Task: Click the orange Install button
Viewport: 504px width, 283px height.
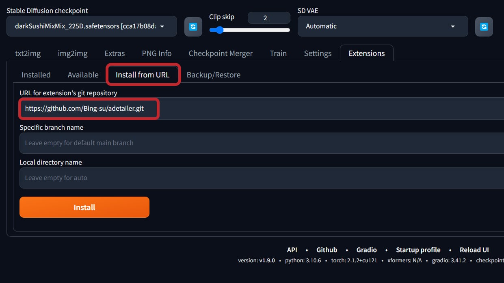Action: point(84,207)
